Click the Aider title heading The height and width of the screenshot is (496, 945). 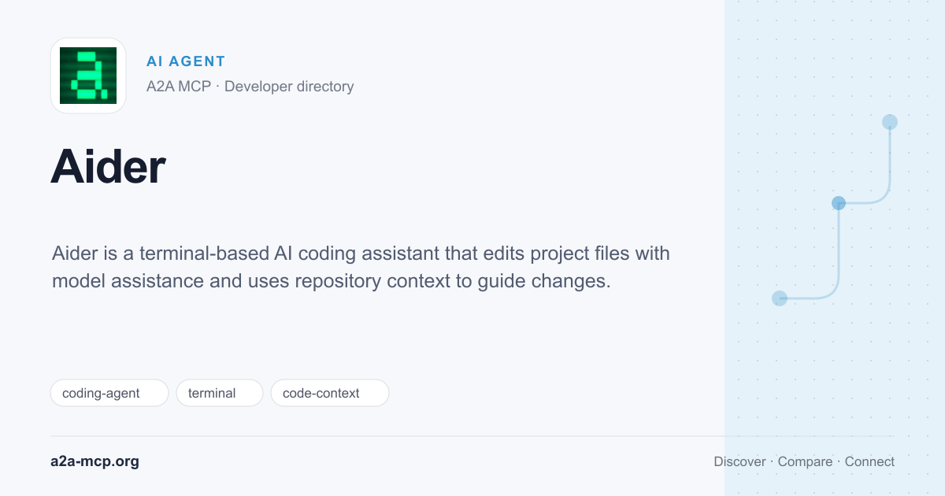(x=108, y=167)
